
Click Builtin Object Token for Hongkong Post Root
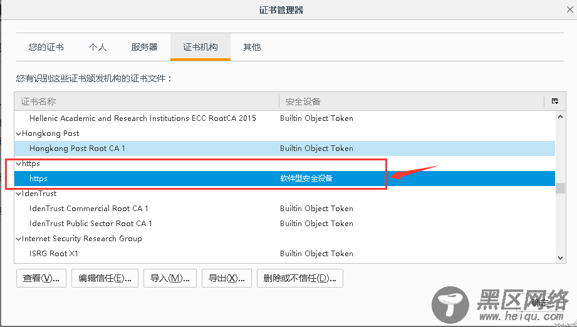tap(316, 148)
